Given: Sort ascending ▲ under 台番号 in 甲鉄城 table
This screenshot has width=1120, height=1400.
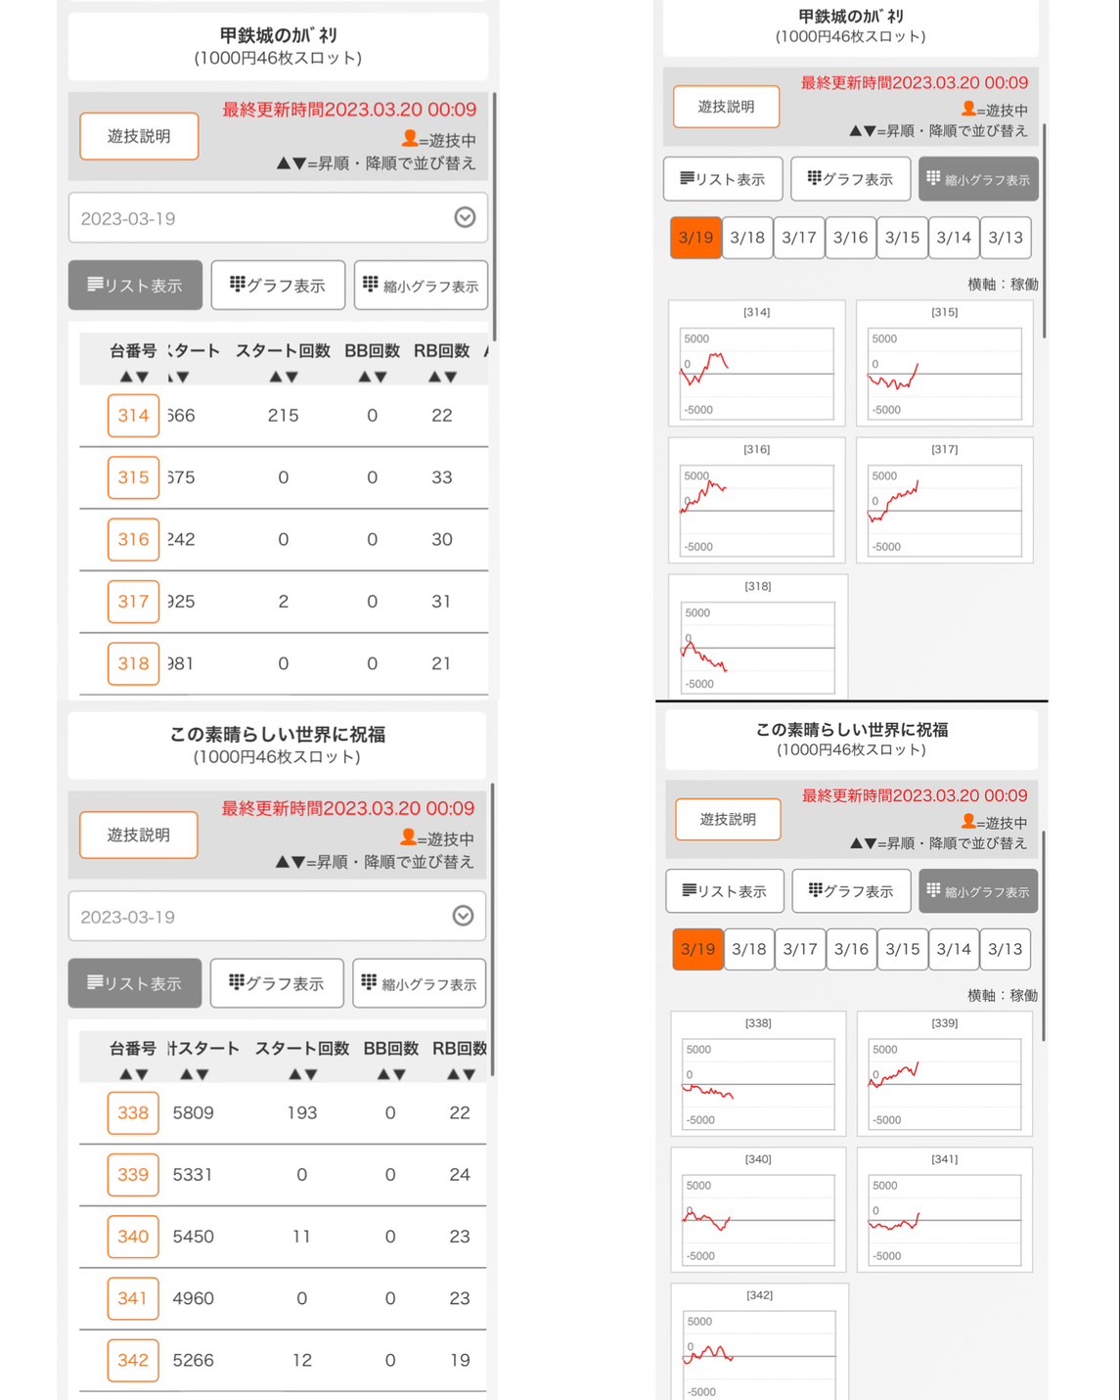Looking at the screenshot, I should (125, 377).
